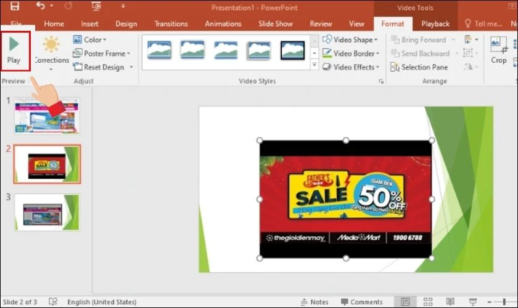
Task: Click the spell check icon in status bar
Action: [x=53, y=302]
